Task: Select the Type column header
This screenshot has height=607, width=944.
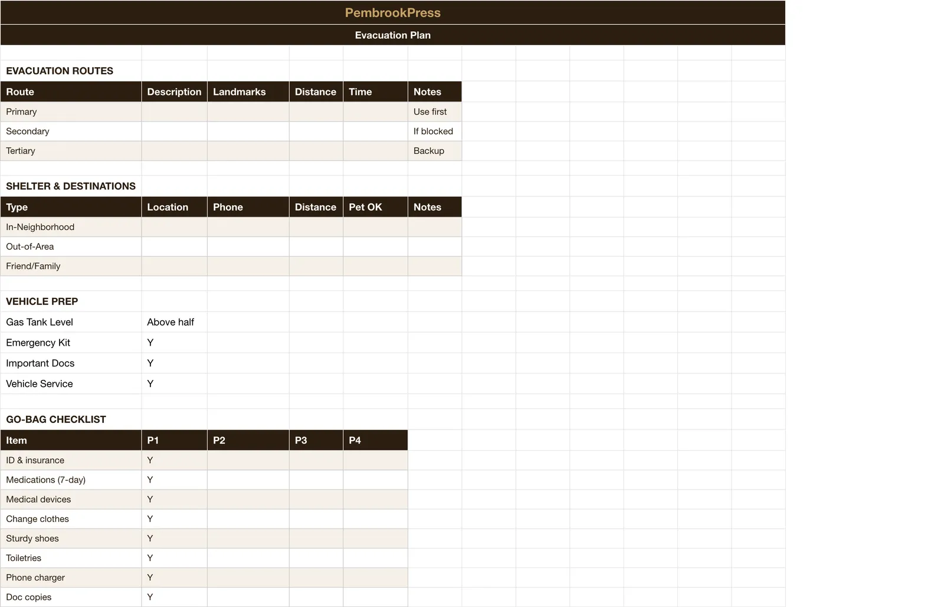Action: tap(71, 207)
